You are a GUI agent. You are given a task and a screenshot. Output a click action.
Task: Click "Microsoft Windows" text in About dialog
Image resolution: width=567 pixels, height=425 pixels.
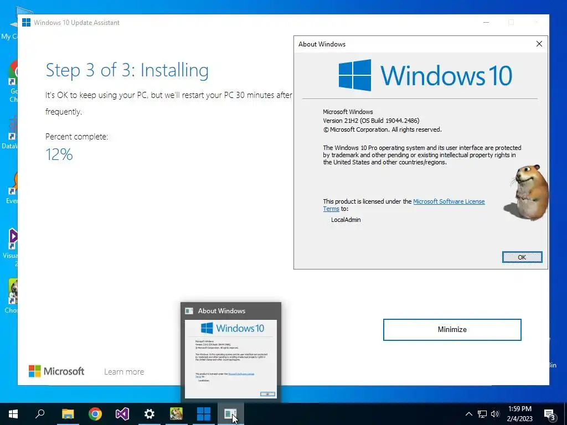click(348, 112)
